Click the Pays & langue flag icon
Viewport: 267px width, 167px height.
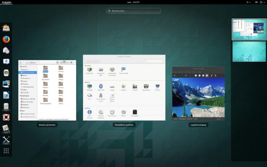click(124, 70)
